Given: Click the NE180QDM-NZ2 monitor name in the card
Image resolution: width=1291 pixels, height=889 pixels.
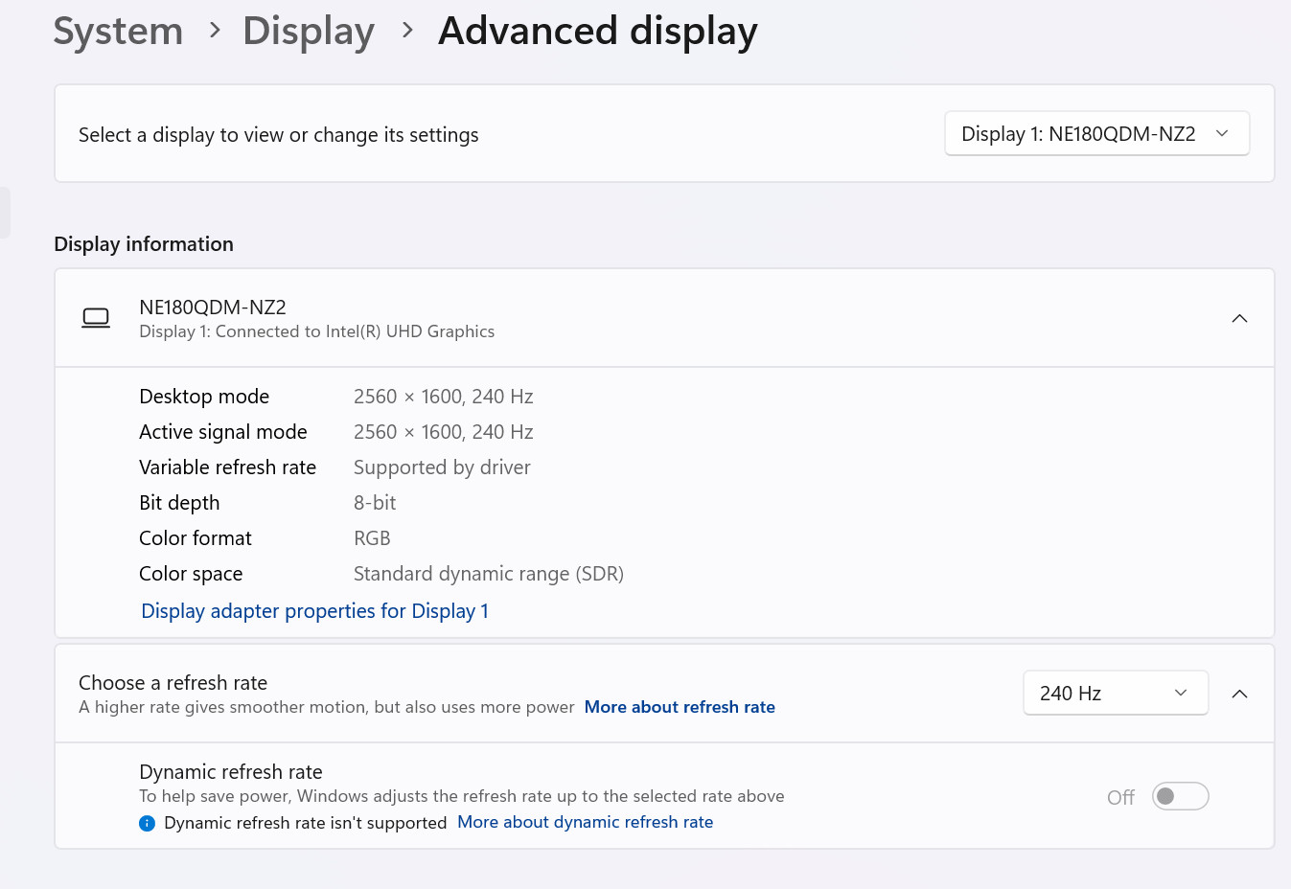Looking at the screenshot, I should point(213,308).
